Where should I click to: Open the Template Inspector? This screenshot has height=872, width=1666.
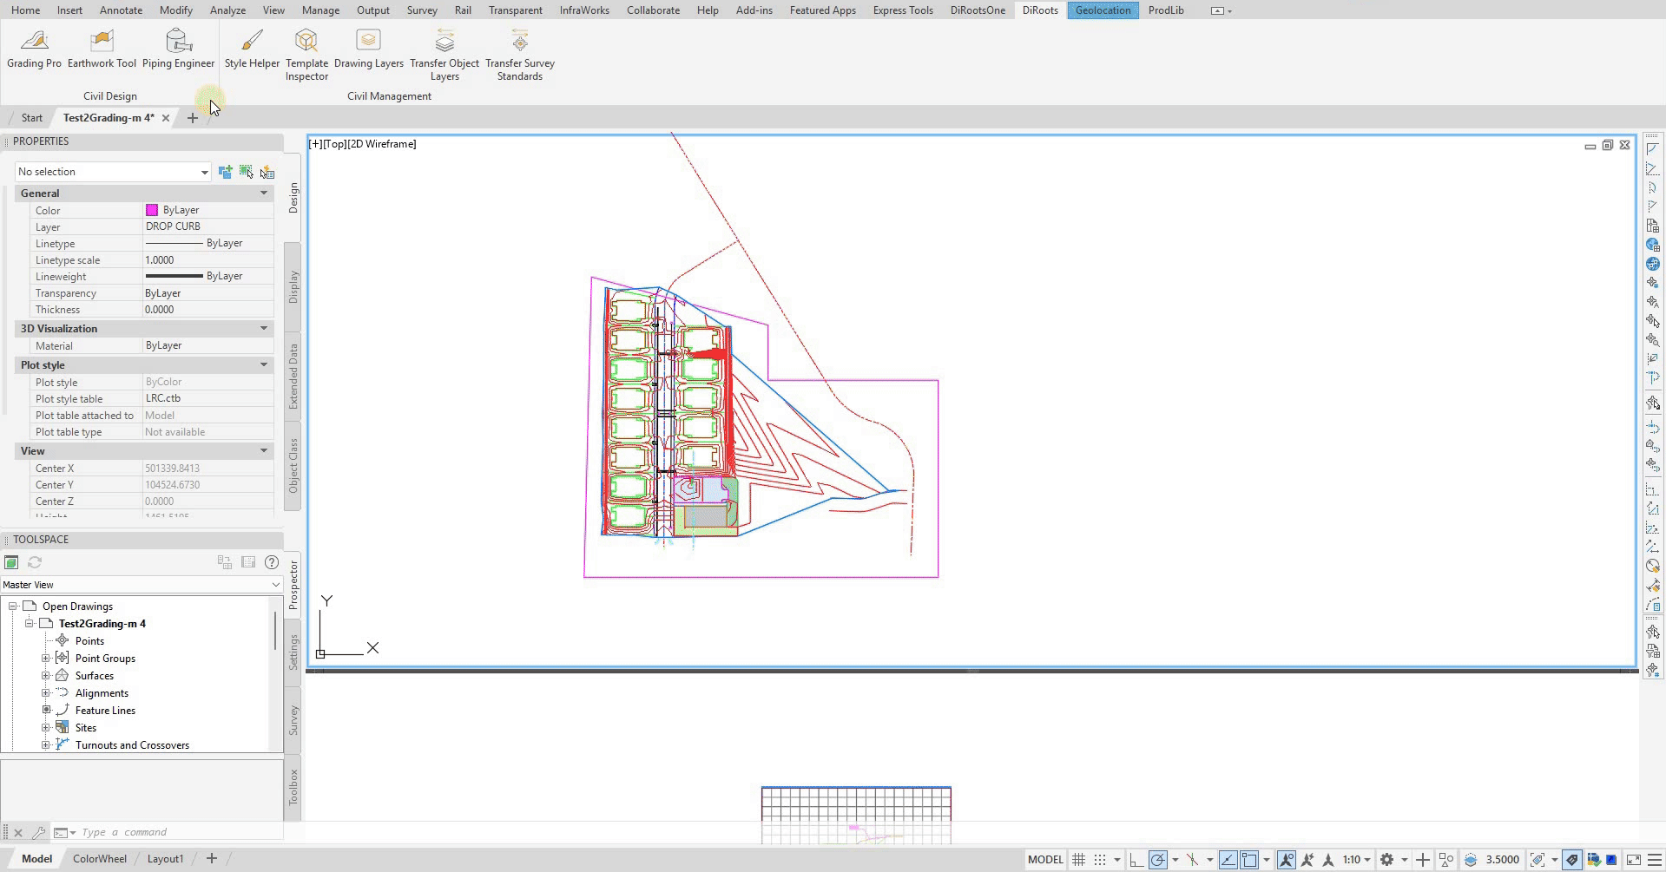tap(306, 54)
